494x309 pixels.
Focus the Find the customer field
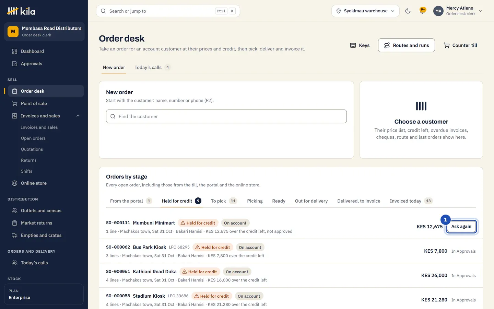pyautogui.click(x=226, y=116)
